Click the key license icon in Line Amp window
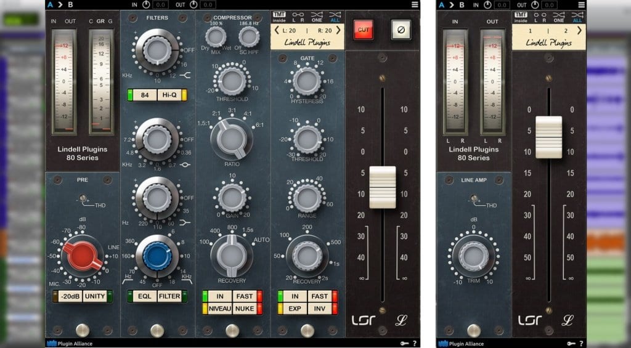Screen dimensions: 631x348 coord(571,343)
